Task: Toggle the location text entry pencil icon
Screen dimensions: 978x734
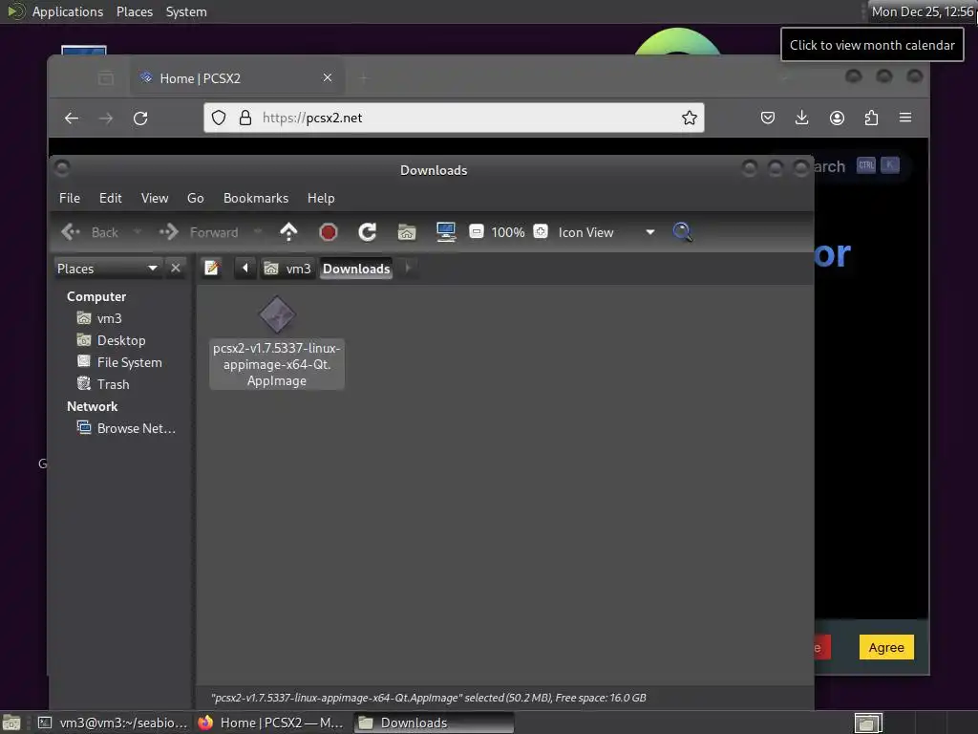Action: coord(212,269)
